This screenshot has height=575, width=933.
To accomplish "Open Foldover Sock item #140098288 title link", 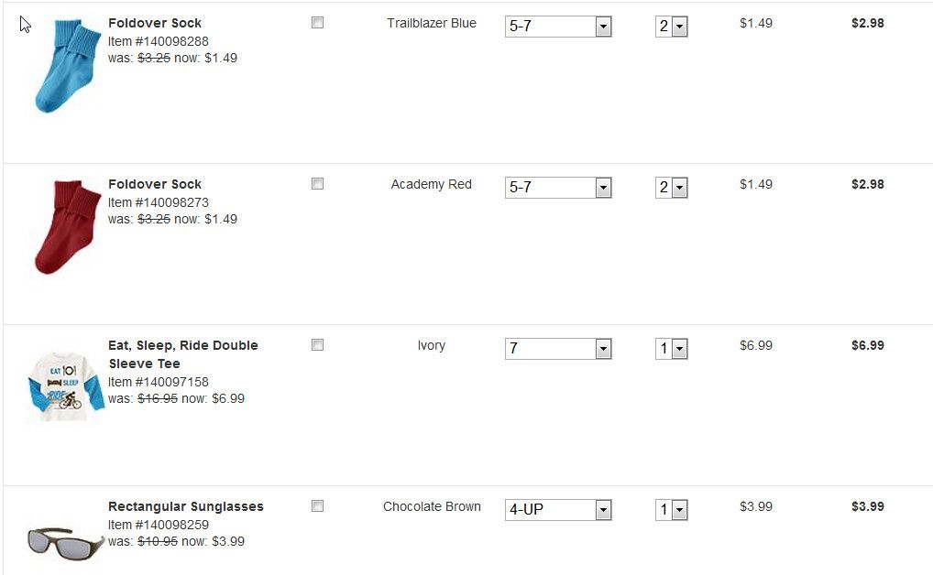I will pos(155,23).
